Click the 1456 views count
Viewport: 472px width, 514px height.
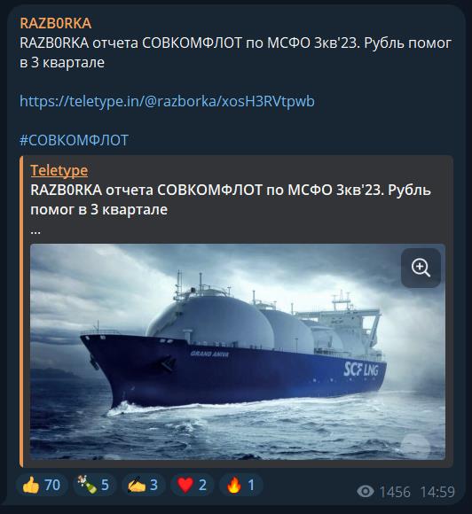coord(395,492)
